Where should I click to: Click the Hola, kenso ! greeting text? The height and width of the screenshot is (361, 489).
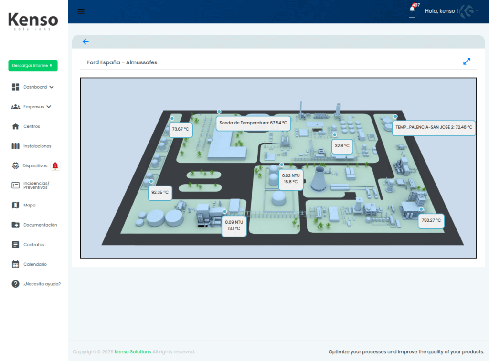441,11
